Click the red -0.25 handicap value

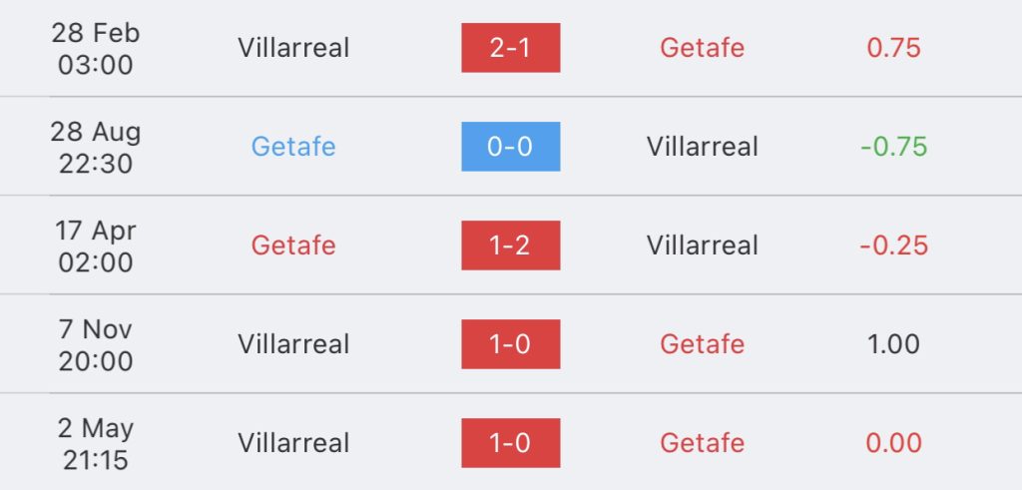[x=893, y=245]
